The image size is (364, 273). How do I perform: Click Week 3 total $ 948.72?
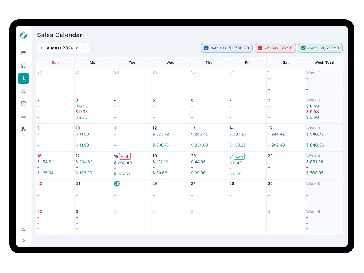(x=315, y=134)
